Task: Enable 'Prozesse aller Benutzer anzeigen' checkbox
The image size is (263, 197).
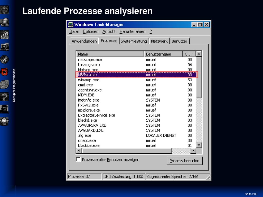Action: tap(78, 160)
